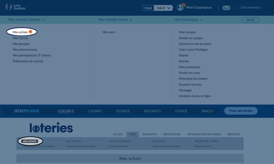The image size is (274, 164).
Task: Switch to the ACCUEIL tab
Action: point(118,134)
